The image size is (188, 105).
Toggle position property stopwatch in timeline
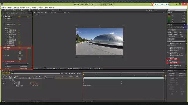[x=14, y=82]
